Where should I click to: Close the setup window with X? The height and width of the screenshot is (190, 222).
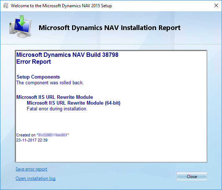point(216,5)
